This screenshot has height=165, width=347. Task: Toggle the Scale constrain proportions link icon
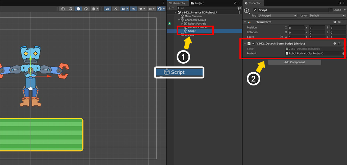281,37
